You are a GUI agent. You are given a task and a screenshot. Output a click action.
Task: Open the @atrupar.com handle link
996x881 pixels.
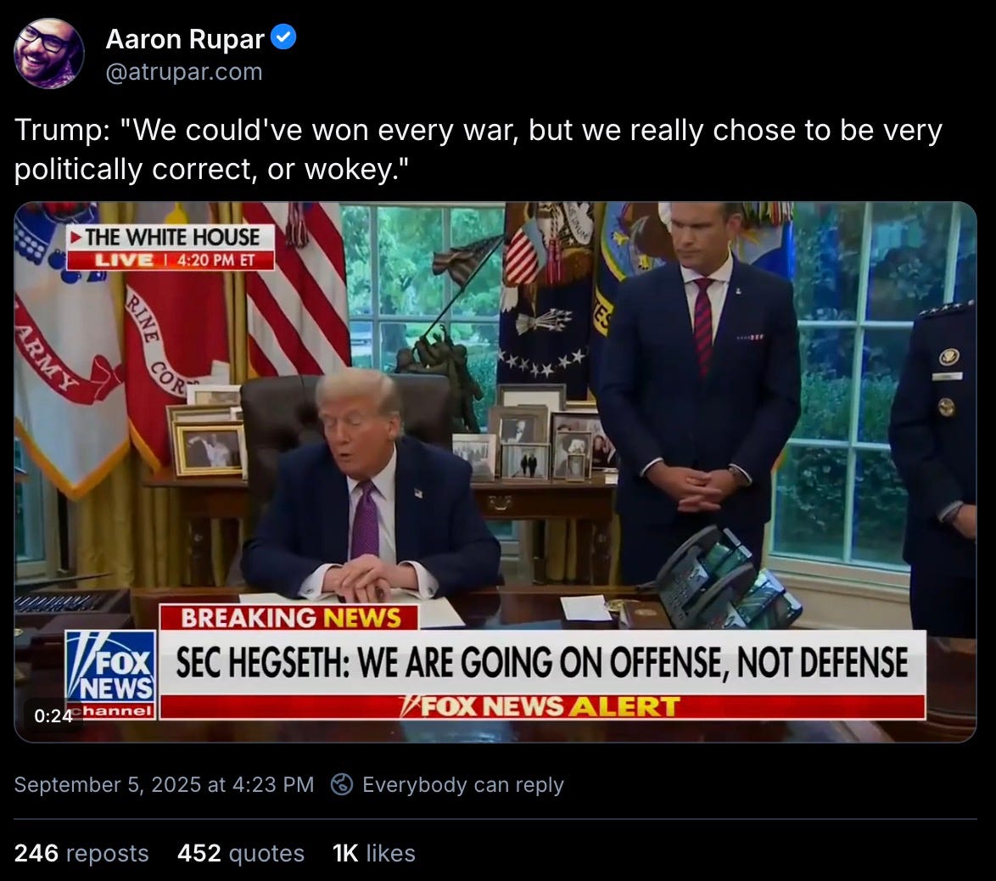(x=184, y=72)
